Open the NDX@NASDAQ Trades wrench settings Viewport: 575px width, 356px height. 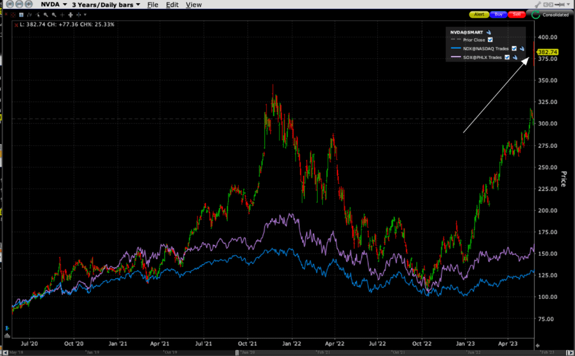522,49
